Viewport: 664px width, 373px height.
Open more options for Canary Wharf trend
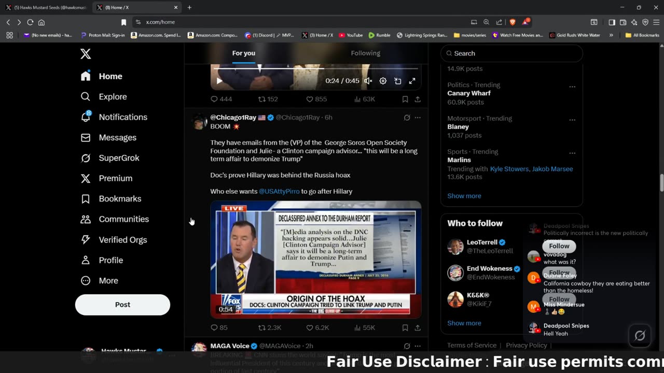(572, 87)
